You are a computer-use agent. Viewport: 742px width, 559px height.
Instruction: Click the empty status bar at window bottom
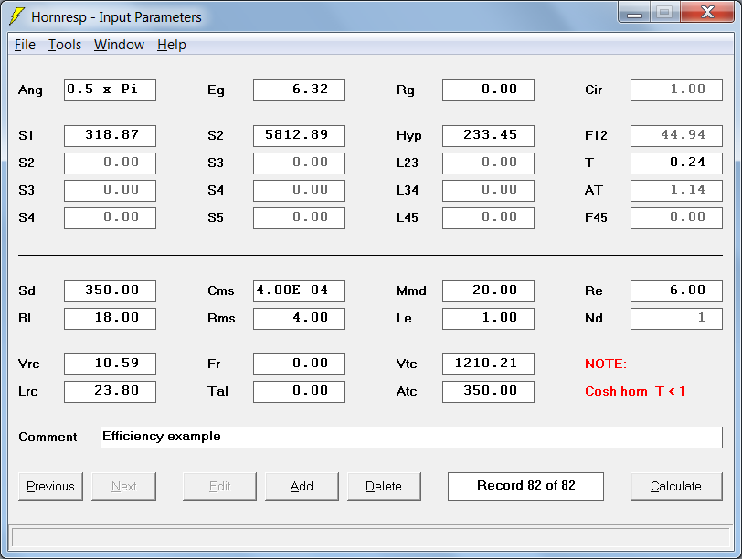[370, 538]
